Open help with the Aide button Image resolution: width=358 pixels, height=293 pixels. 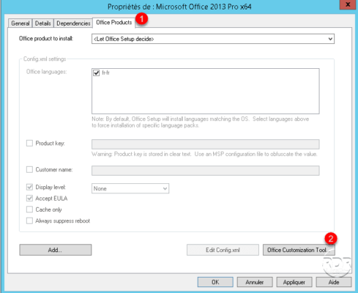[334, 282]
